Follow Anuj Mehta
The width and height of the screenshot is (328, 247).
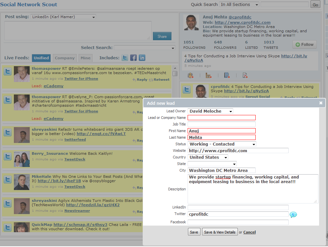[304, 44]
